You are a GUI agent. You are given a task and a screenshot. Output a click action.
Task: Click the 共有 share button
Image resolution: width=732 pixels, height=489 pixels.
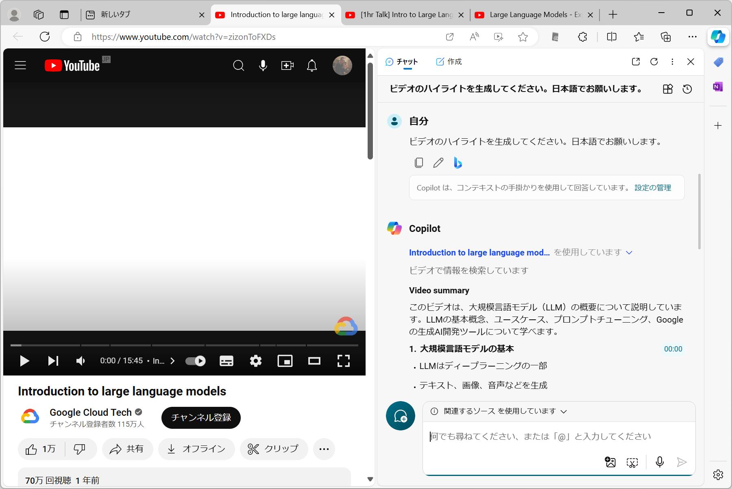128,449
